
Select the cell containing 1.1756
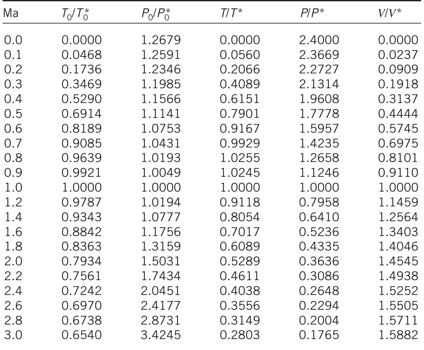tap(161, 232)
